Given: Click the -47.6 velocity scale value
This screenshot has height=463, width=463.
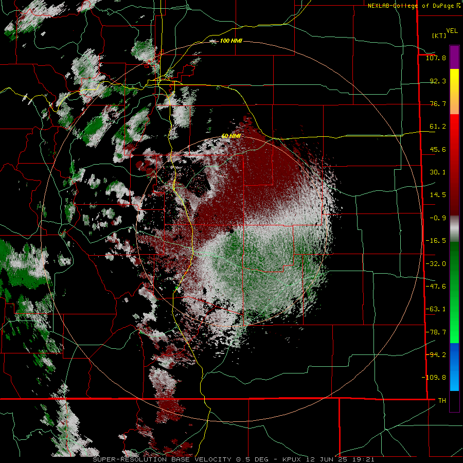Looking at the screenshot, I should click(x=436, y=287).
